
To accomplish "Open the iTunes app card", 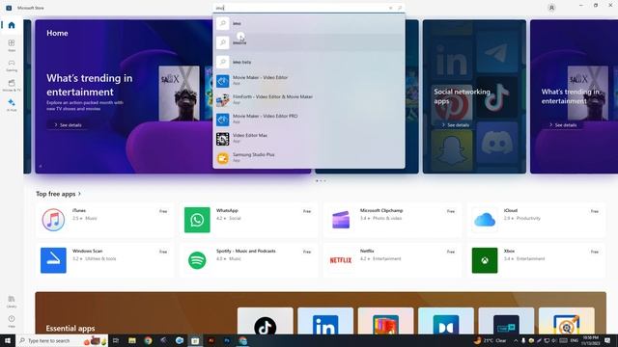I will pyautogui.click(x=104, y=220).
